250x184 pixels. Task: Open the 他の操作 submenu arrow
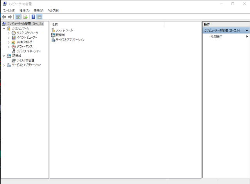tap(247, 36)
